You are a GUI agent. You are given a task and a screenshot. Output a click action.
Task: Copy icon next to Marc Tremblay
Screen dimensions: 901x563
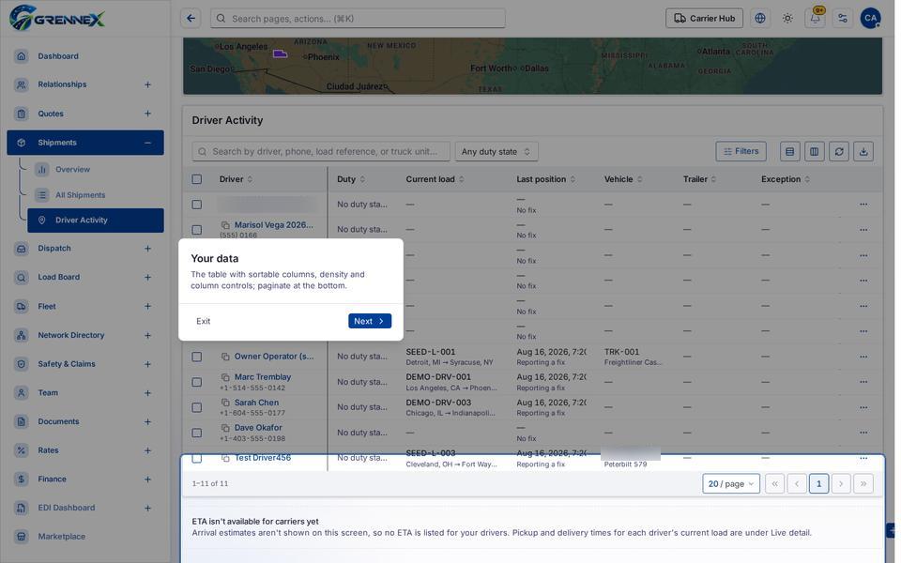[226, 377]
